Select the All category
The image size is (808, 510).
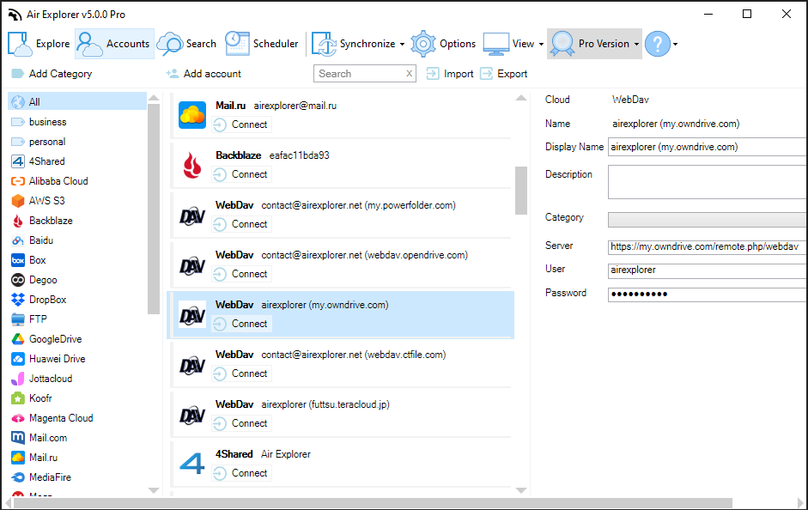point(77,102)
